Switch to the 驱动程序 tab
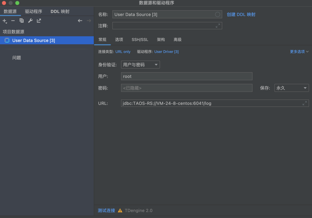 coord(34,11)
